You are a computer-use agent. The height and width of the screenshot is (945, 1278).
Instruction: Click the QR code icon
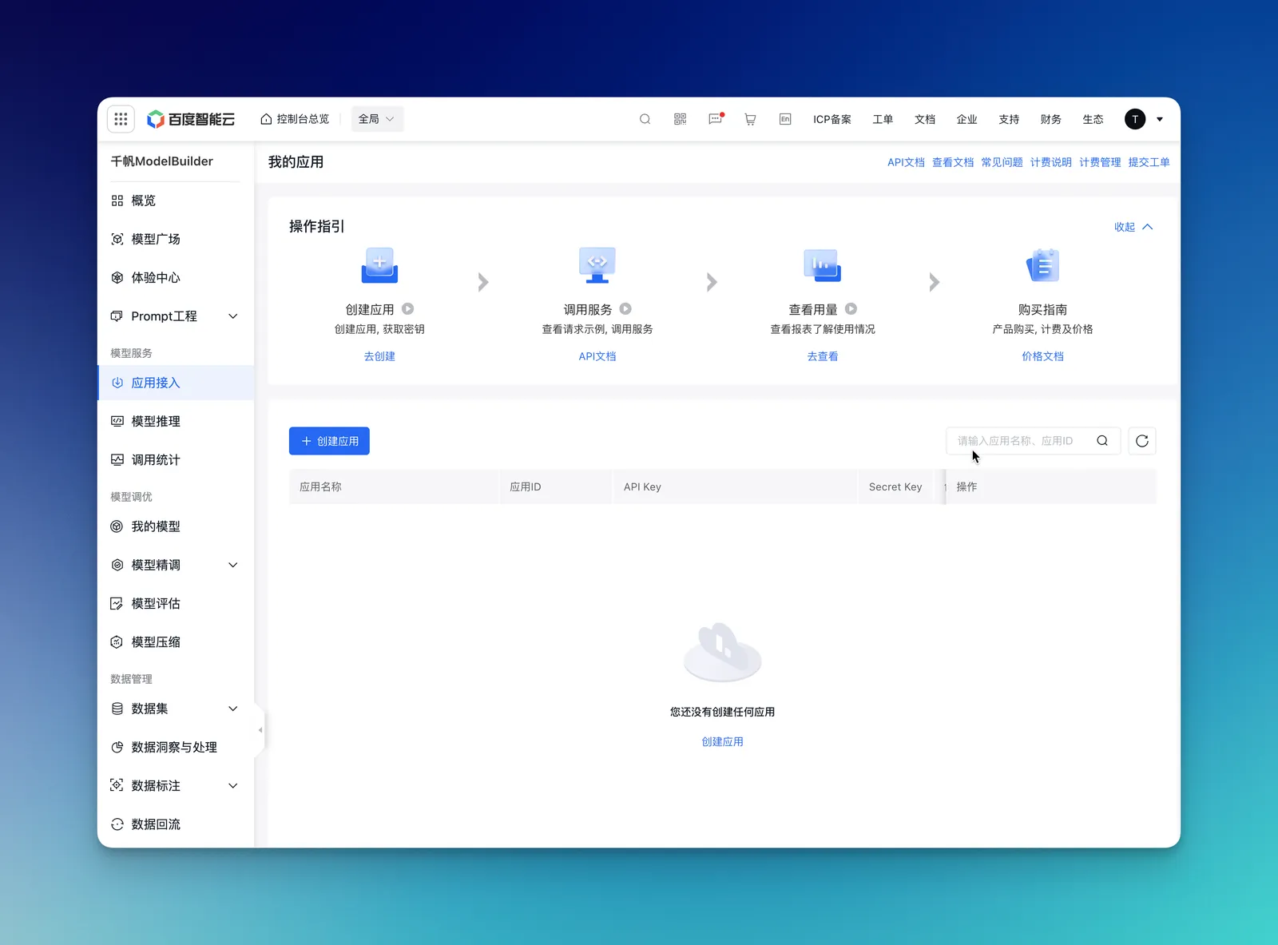[x=680, y=119]
